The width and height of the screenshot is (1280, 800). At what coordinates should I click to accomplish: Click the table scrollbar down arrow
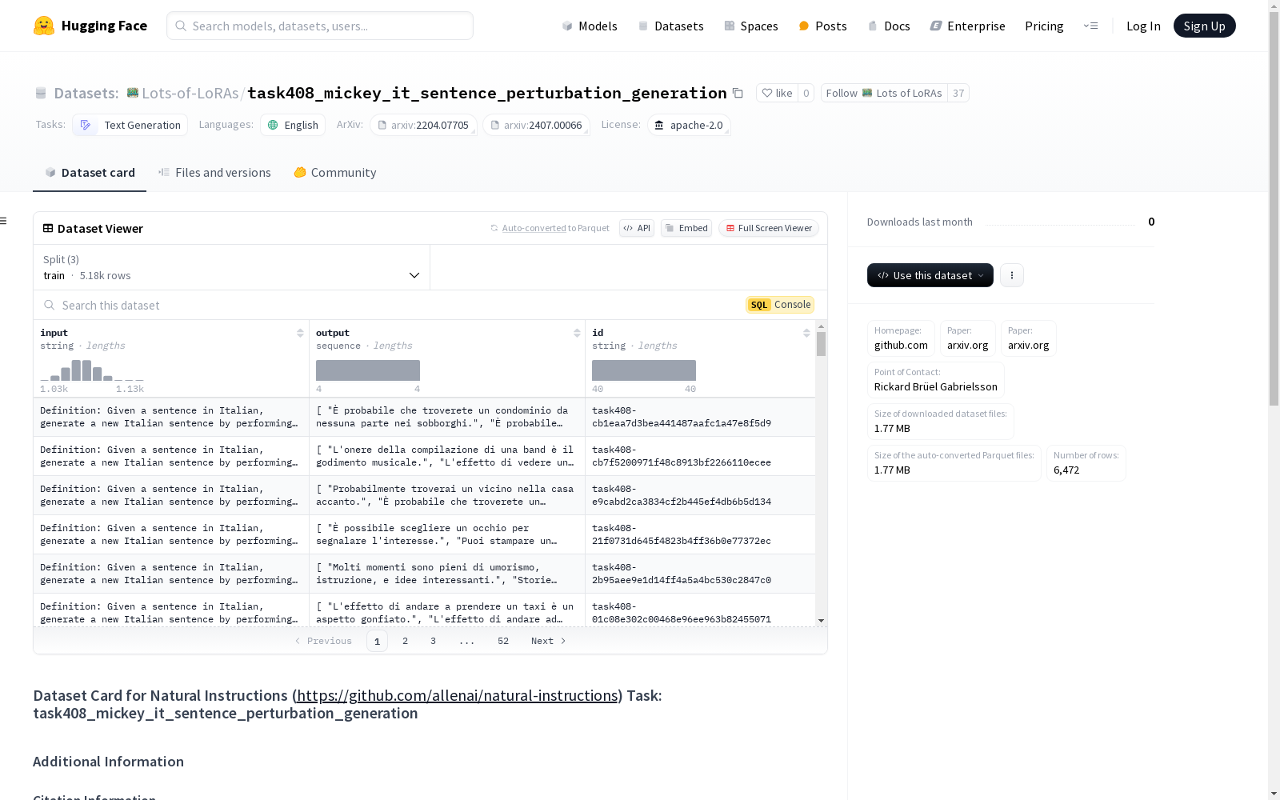click(x=821, y=621)
